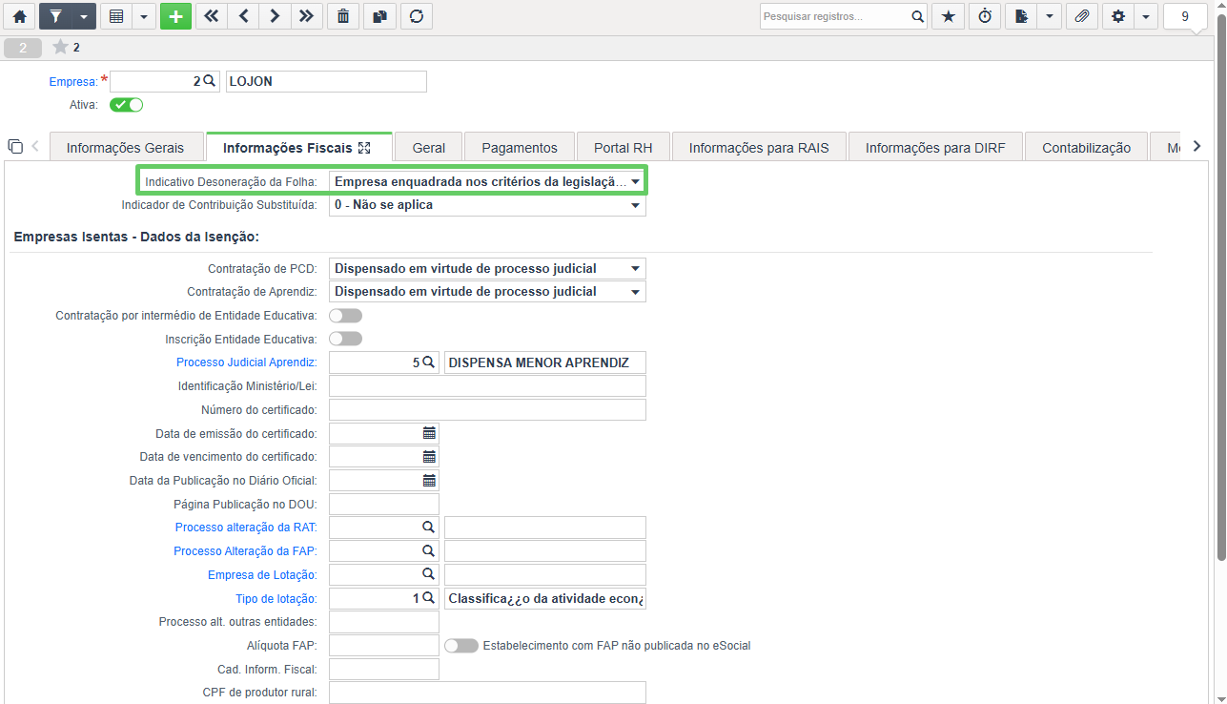Switch to Portal RH tab
Screen dimensions: 1227x704
click(x=624, y=147)
